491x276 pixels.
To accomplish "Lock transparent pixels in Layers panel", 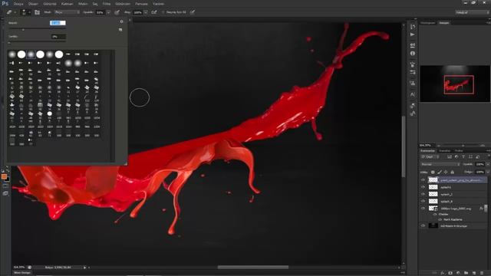I will click(x=433, y=172).
